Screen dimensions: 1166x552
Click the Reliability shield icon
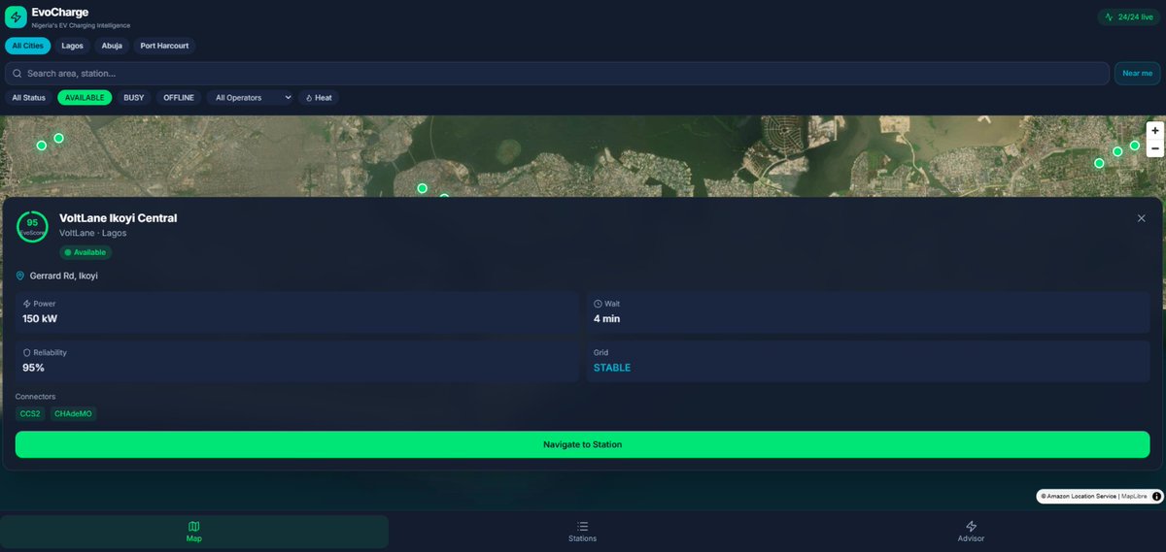27,352
